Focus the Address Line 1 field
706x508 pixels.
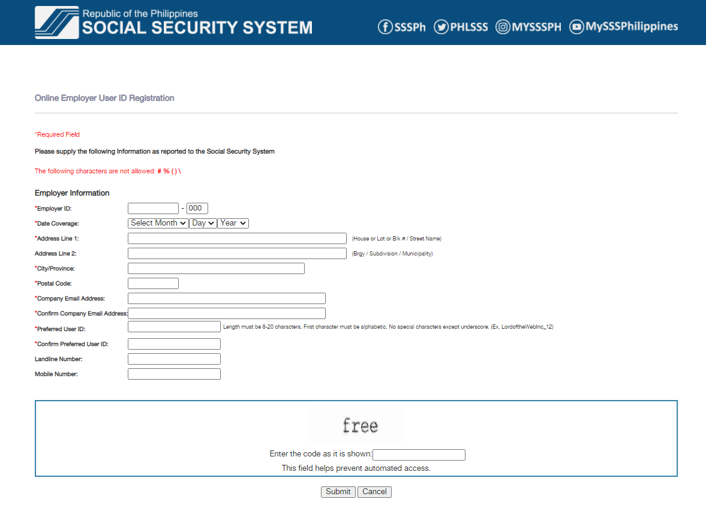tap(236, 238)
